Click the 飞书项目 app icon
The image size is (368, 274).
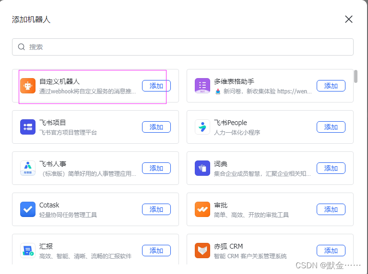tap(28, 127)
